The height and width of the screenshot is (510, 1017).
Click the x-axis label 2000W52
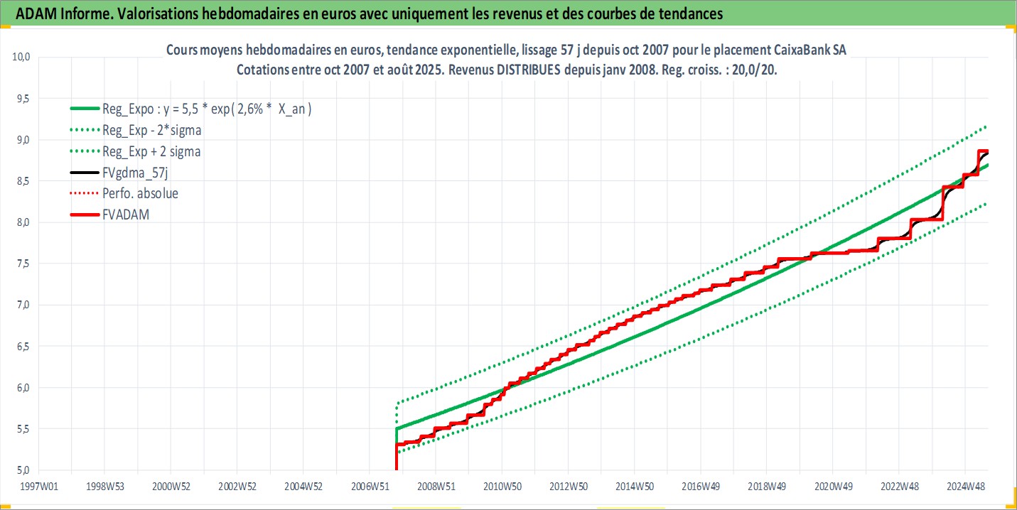point(171,487)
